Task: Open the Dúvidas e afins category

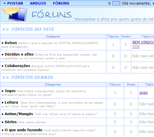Action: click(x=19, y=54)
